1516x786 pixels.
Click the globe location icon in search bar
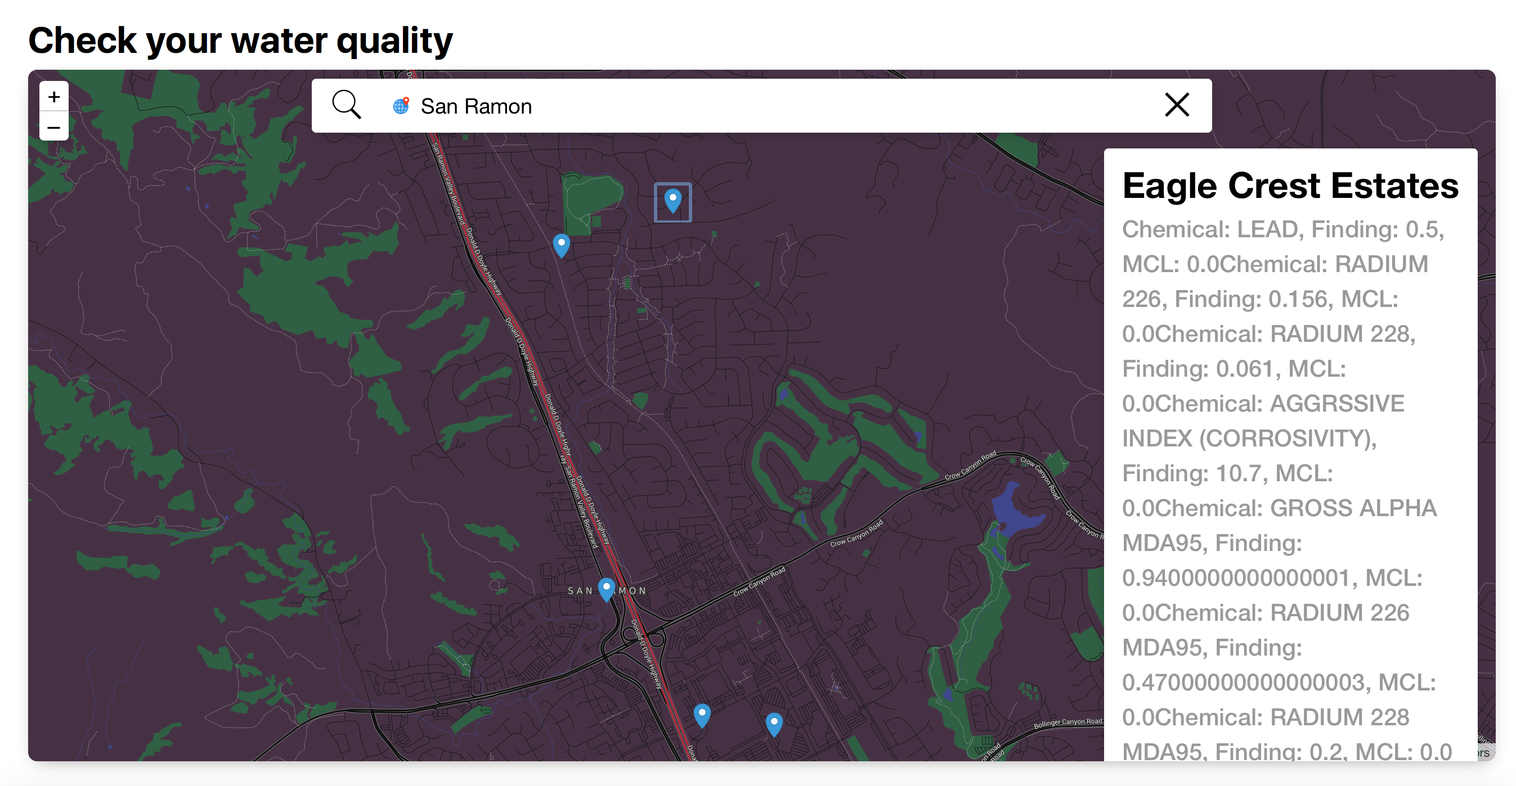pyautogui.click(x=401, y=106)
